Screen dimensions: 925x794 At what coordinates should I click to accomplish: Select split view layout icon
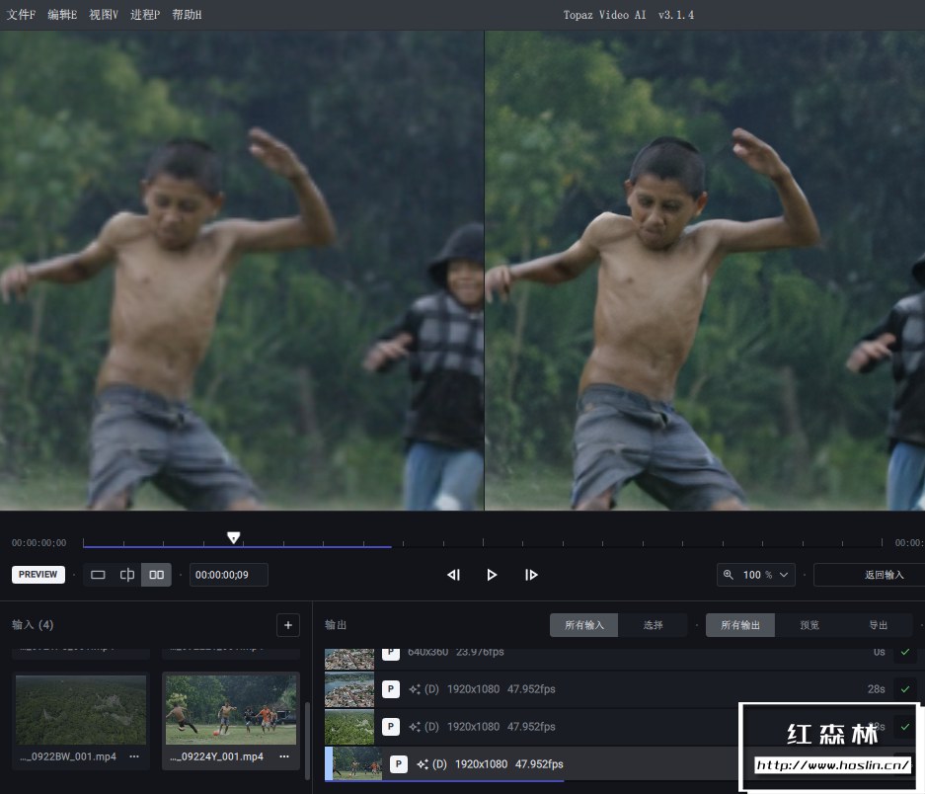click(127, 575)
